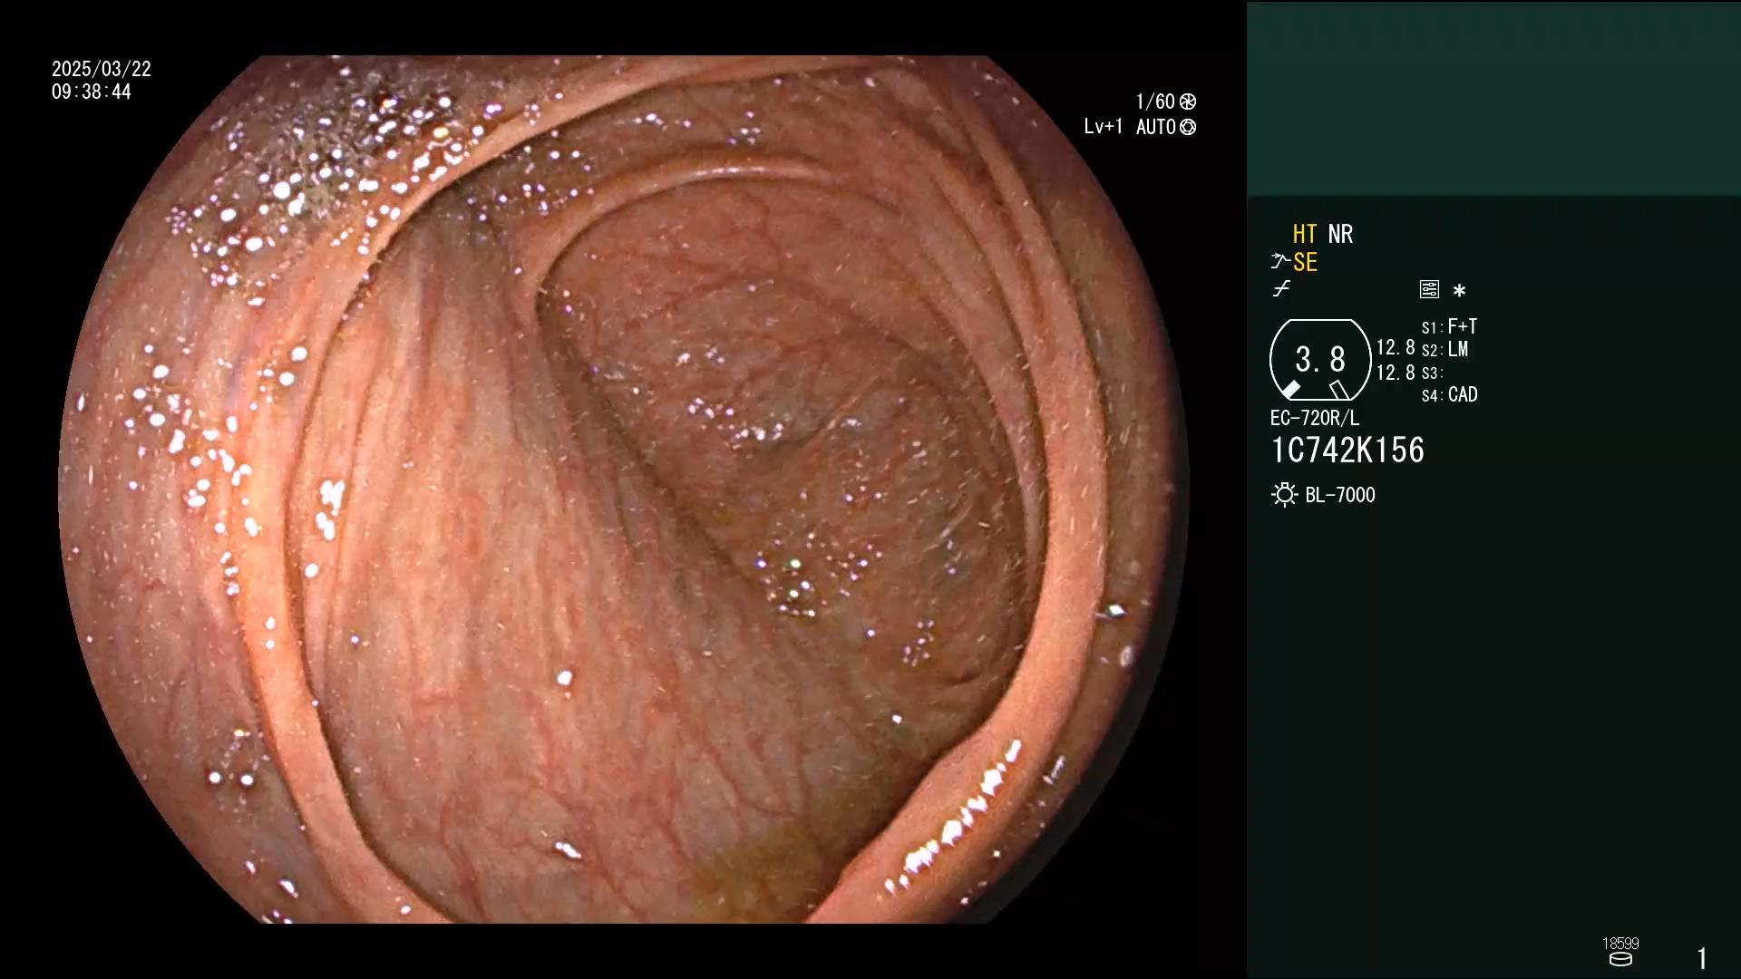1741x979 pixels.
Task: Click the lower 12.8 diameter value
Action: [1396, 373]
